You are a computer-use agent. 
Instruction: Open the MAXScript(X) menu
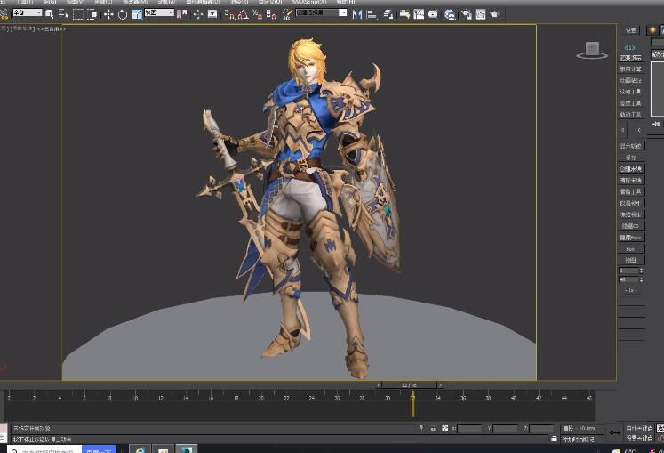(309, 2)
